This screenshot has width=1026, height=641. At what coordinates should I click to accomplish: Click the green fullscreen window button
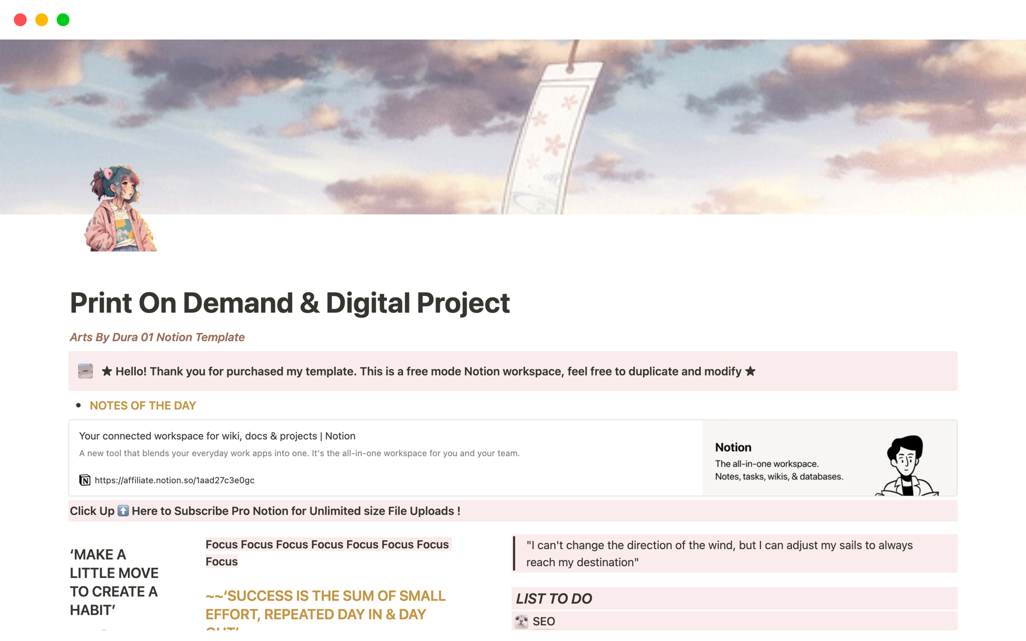click(63, 20)
